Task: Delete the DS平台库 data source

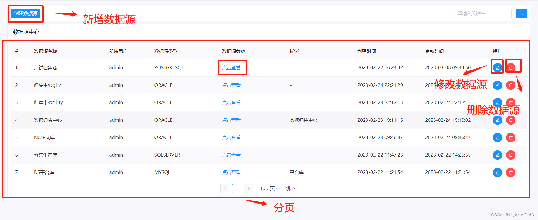Action: pyautogui.click(x=510, y=172)
